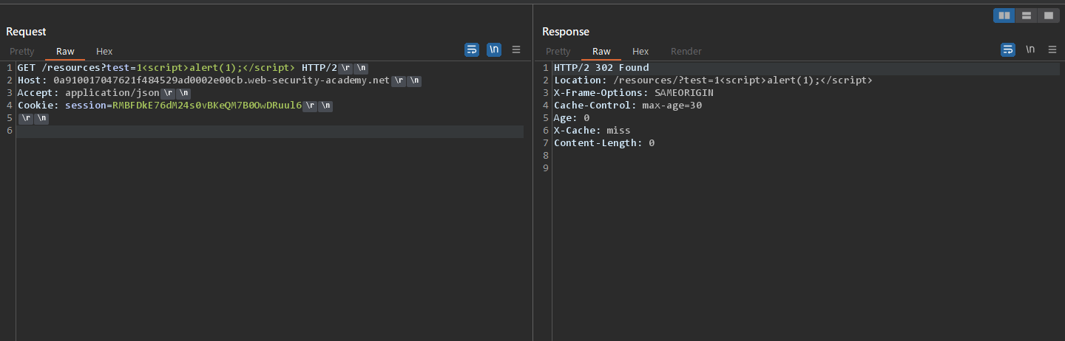Click the Response panel title
Image resolution: width=1065 pixels, height=341 pixels.
[566, 32]
